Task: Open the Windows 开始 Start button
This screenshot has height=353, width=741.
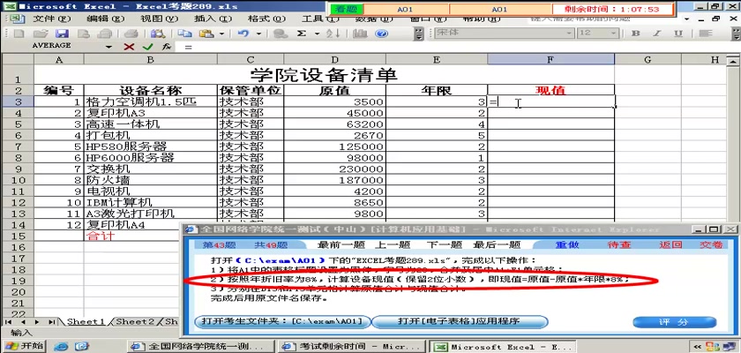Action: (x=23, y=346)
